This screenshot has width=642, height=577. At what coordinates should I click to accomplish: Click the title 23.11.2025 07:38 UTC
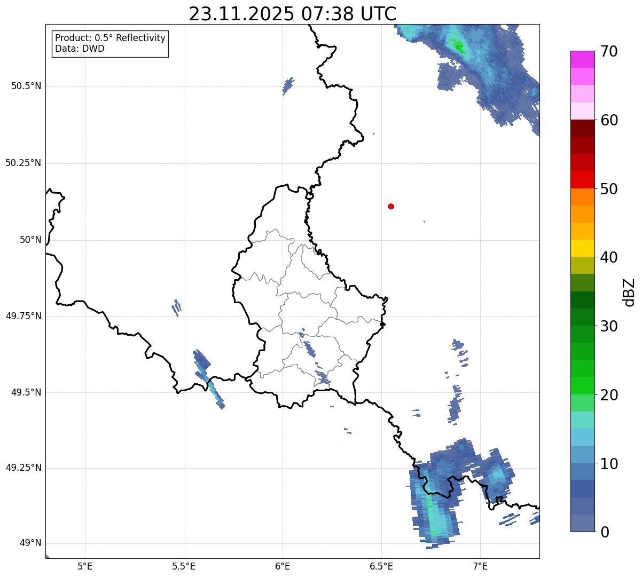[x=293, y=14]
